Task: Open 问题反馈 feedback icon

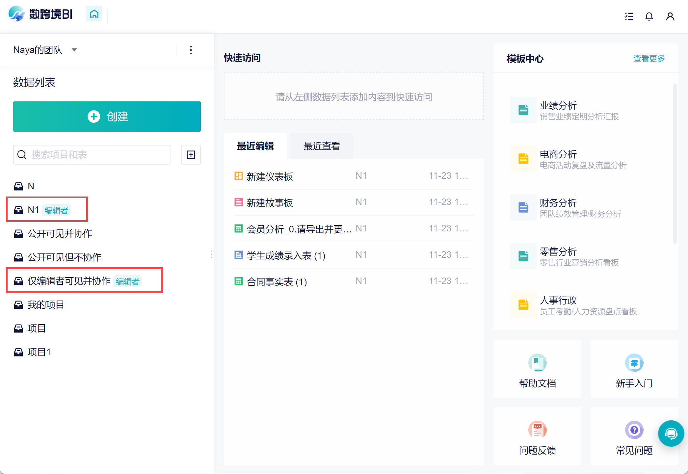Action: coord(537,430)
